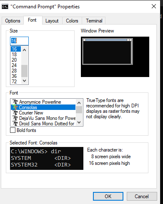Open the Layout tab
Screen dimensions: 163x204
point(52,21)
